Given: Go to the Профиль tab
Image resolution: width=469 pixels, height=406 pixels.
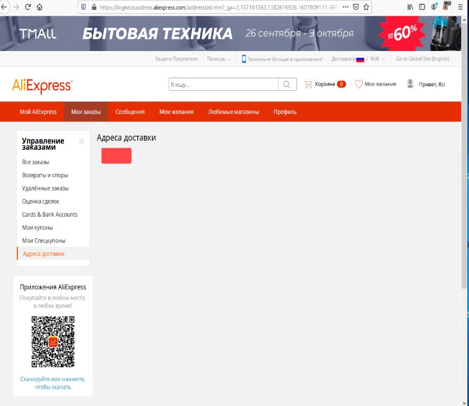Looking at the screenshot, I should click(285, 112).
